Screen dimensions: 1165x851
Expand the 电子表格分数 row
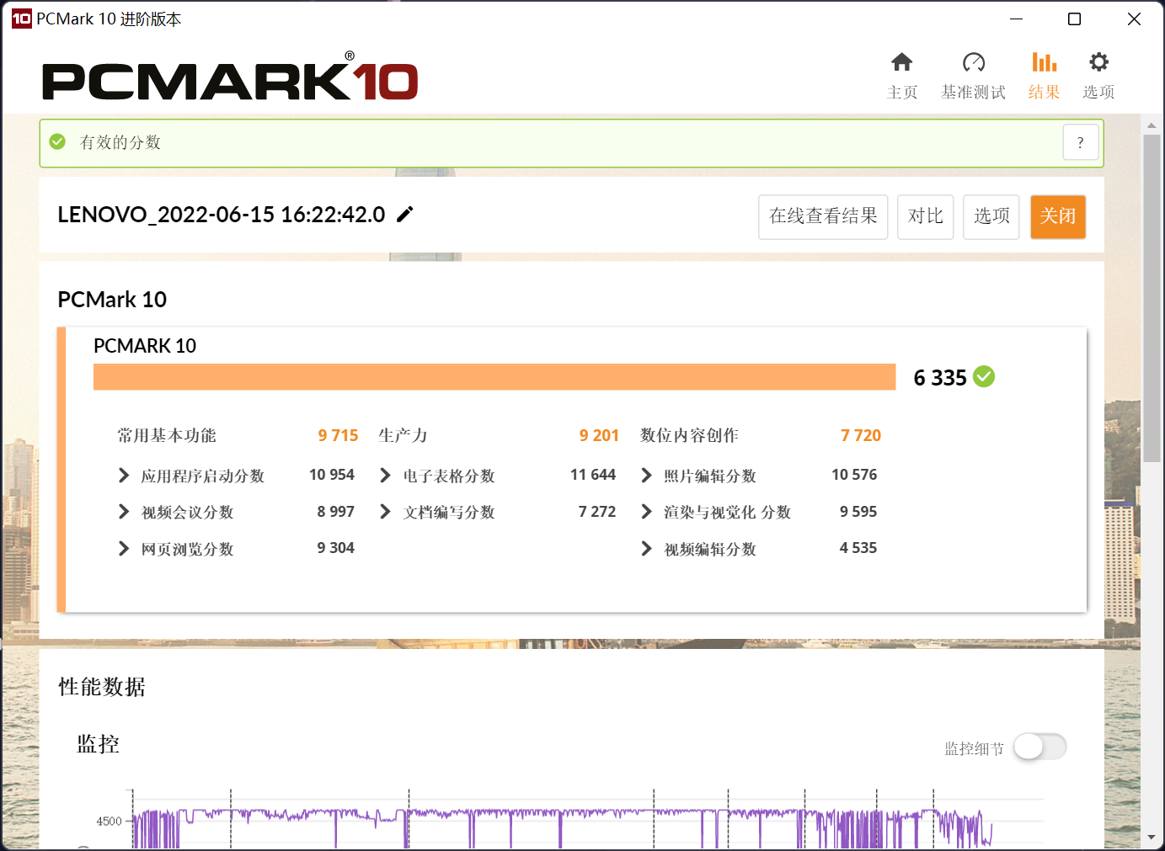(x=385, y=476)
